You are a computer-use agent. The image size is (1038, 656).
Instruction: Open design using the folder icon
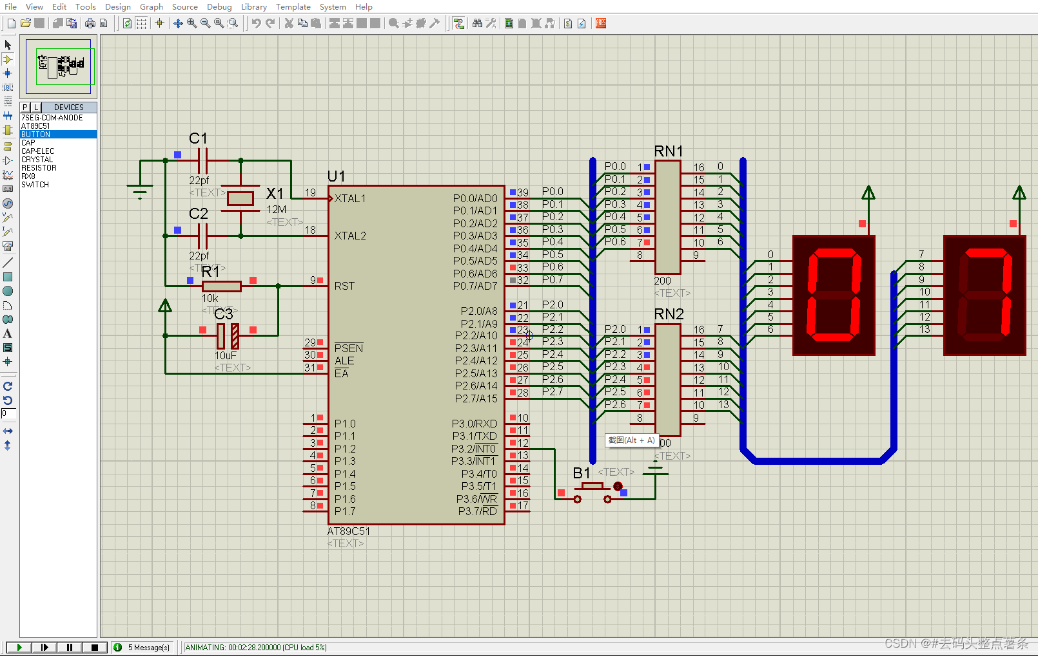(25, 23)
